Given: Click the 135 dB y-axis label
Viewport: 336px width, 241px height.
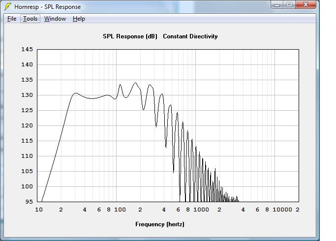Looking at the screenshot, I should tap(27, 80).
